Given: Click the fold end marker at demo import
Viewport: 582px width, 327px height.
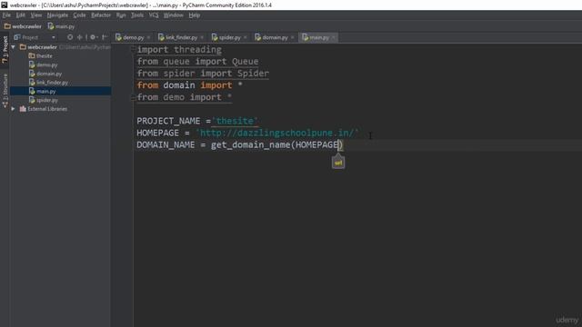Looking at the screenshot, I should point(134,97).
